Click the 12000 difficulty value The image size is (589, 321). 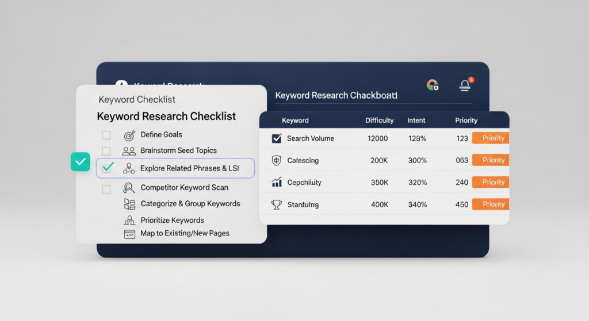point(377,138)
